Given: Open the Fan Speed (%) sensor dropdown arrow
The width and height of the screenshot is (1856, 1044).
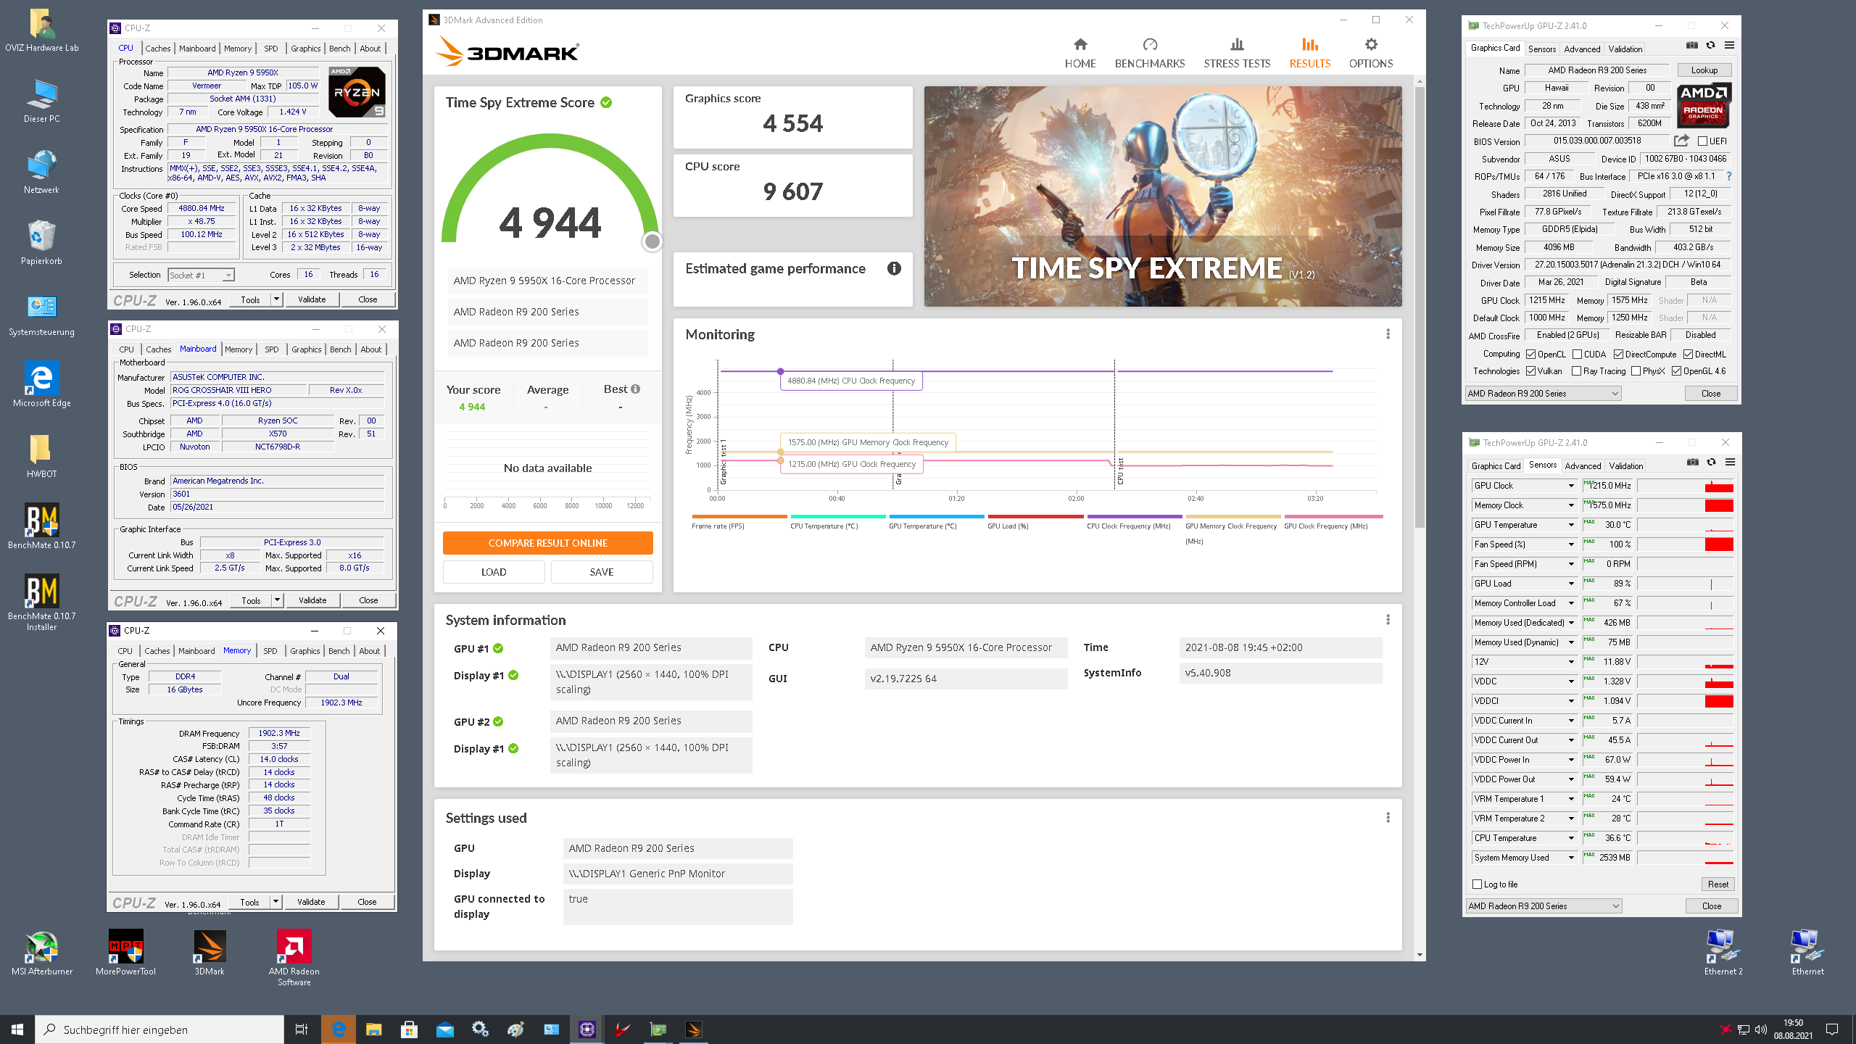Looking at the screenshot, I should 1571,544.
